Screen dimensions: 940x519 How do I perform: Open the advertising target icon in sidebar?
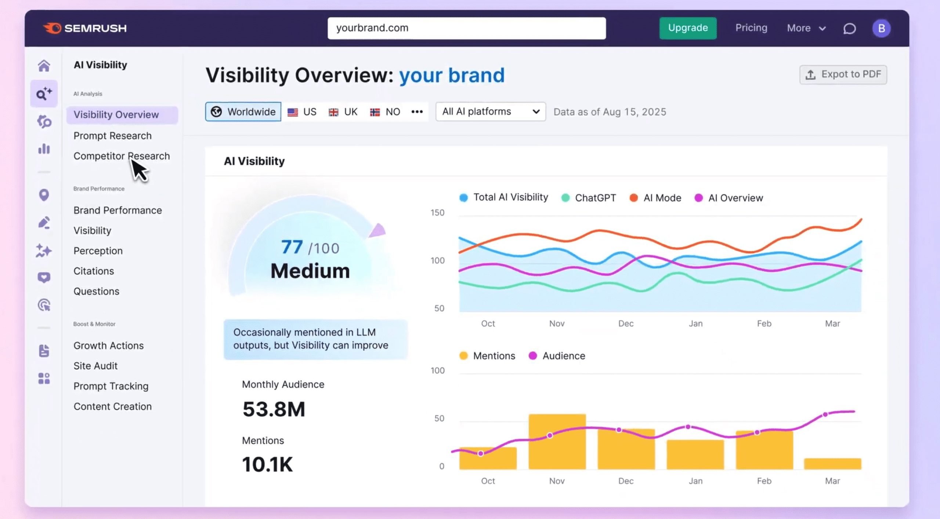(x=44, y=305)
